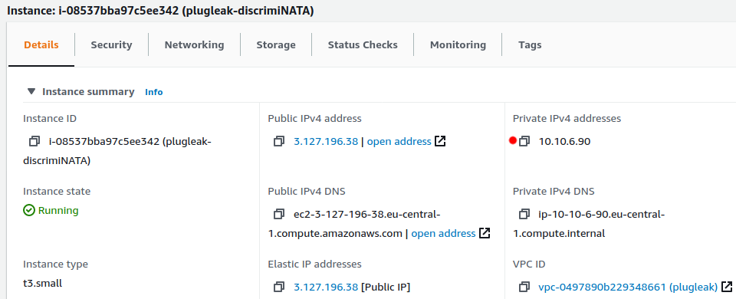Open the Info link for Instance summary
The height and width of the screenshot is (299, 736).
point(154,92)
